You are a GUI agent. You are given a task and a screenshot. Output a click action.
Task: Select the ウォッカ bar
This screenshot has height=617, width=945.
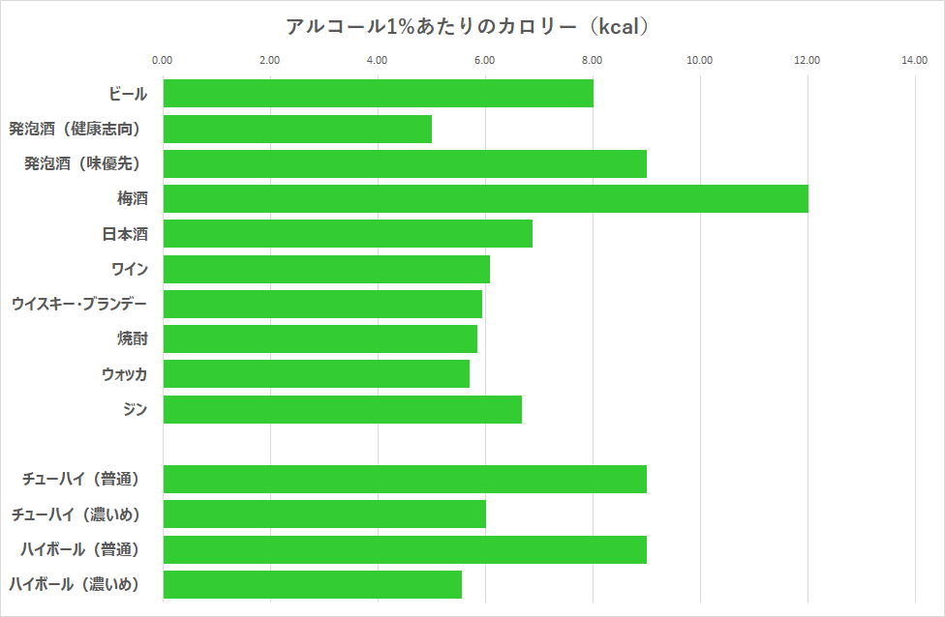pos(317,373)
